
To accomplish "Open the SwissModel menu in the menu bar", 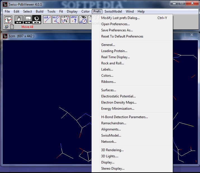I will coord(113,11).
